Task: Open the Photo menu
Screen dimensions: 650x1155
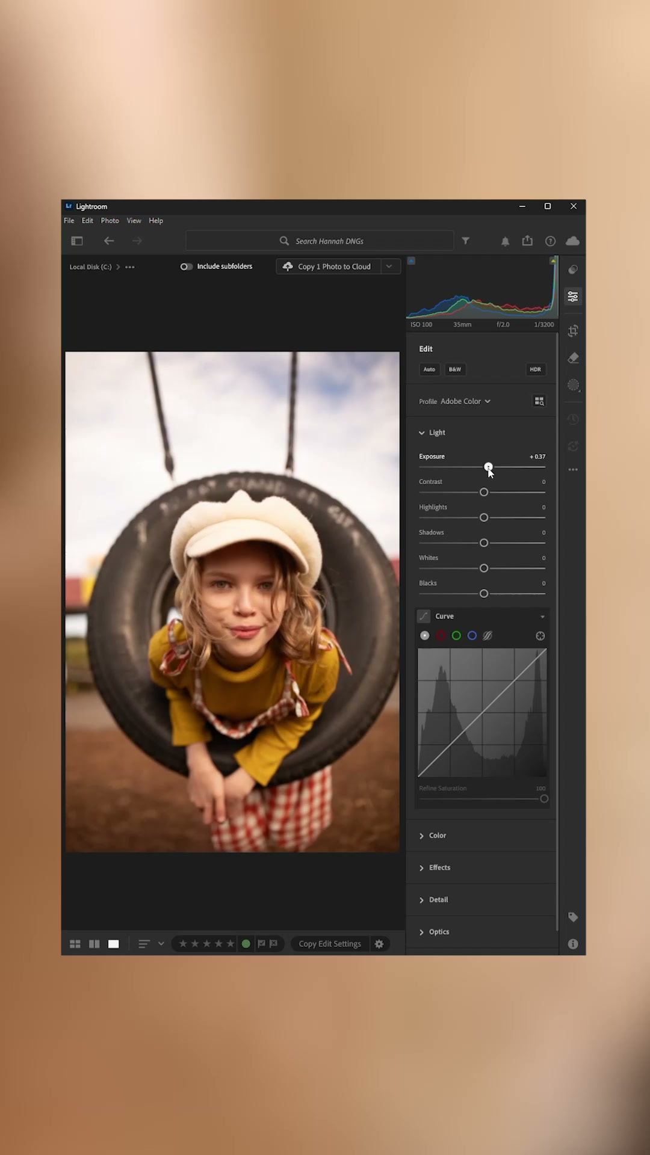Action: pyautogui.click(x=110, y=221)
